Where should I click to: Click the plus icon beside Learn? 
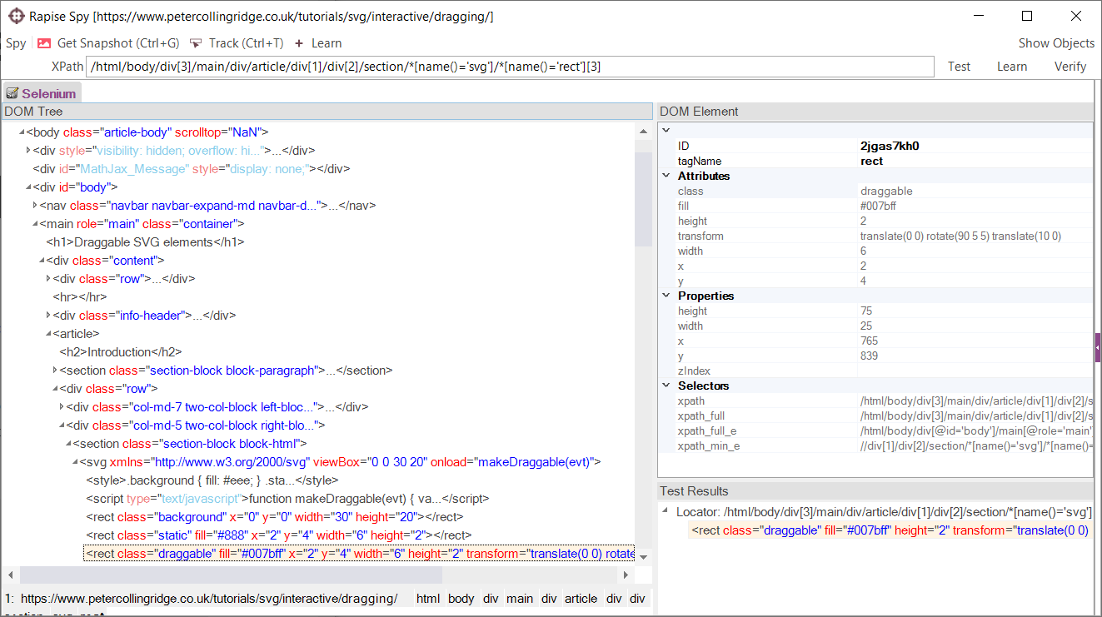click(299, 43)
